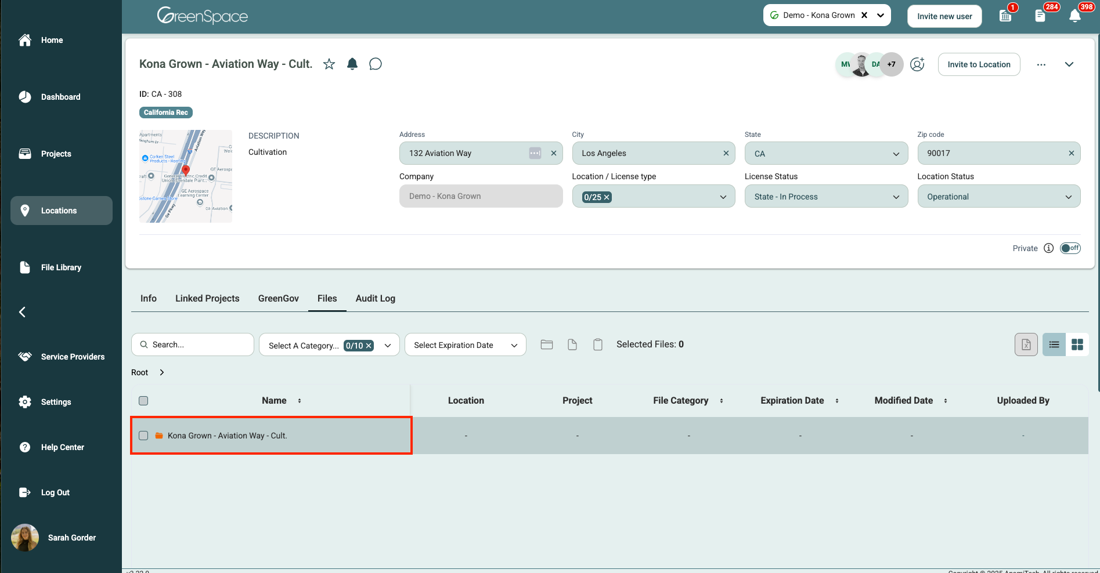The height and width of the screenshot is (573, 1100).
Task: Open the Demo - Kona Grown company selector
Action: click(x=827, y=15)
